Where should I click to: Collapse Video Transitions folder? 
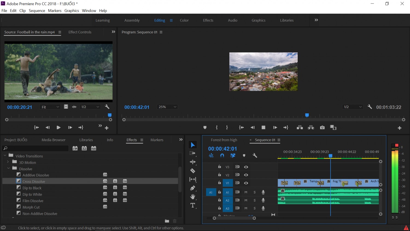5,155
